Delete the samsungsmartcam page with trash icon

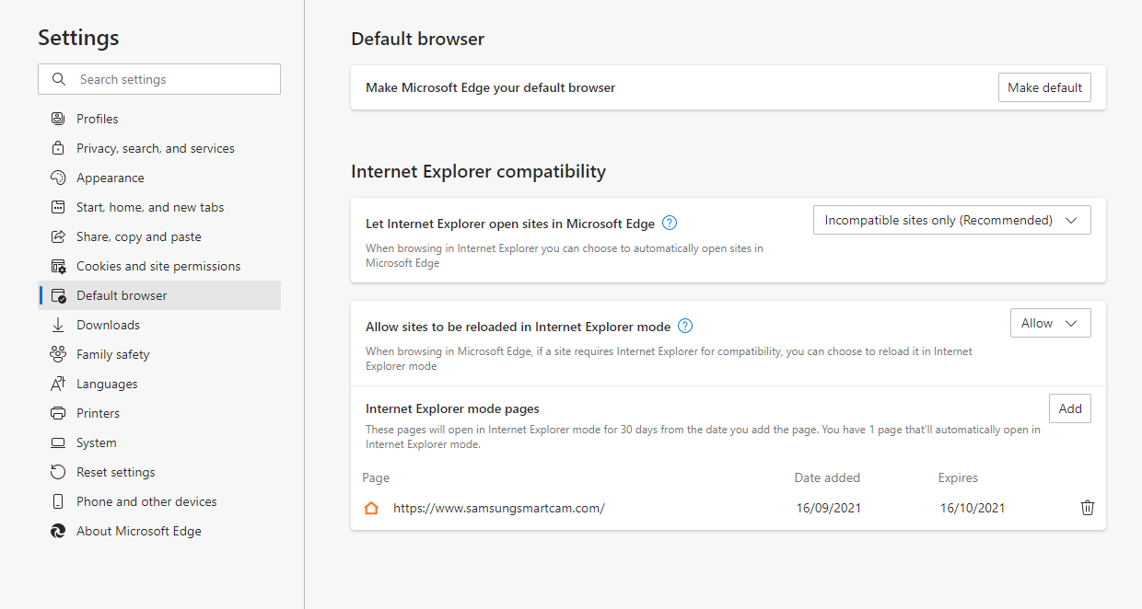[x=1088, y=508]
